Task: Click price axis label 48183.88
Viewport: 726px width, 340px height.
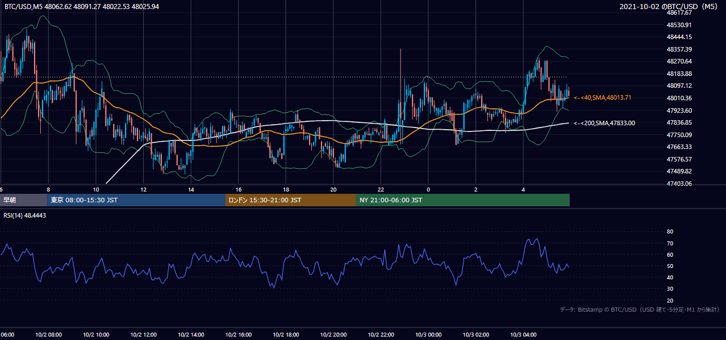Action: 679,74
